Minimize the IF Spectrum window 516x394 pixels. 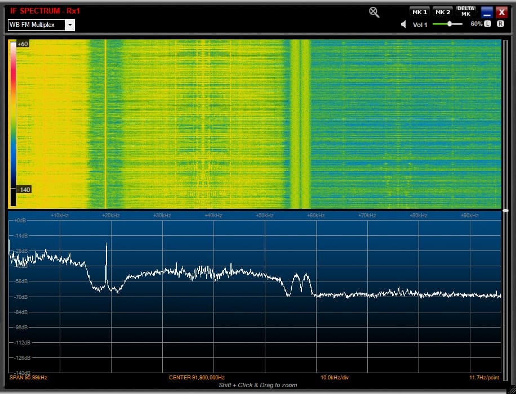click(x=487, y=12)
